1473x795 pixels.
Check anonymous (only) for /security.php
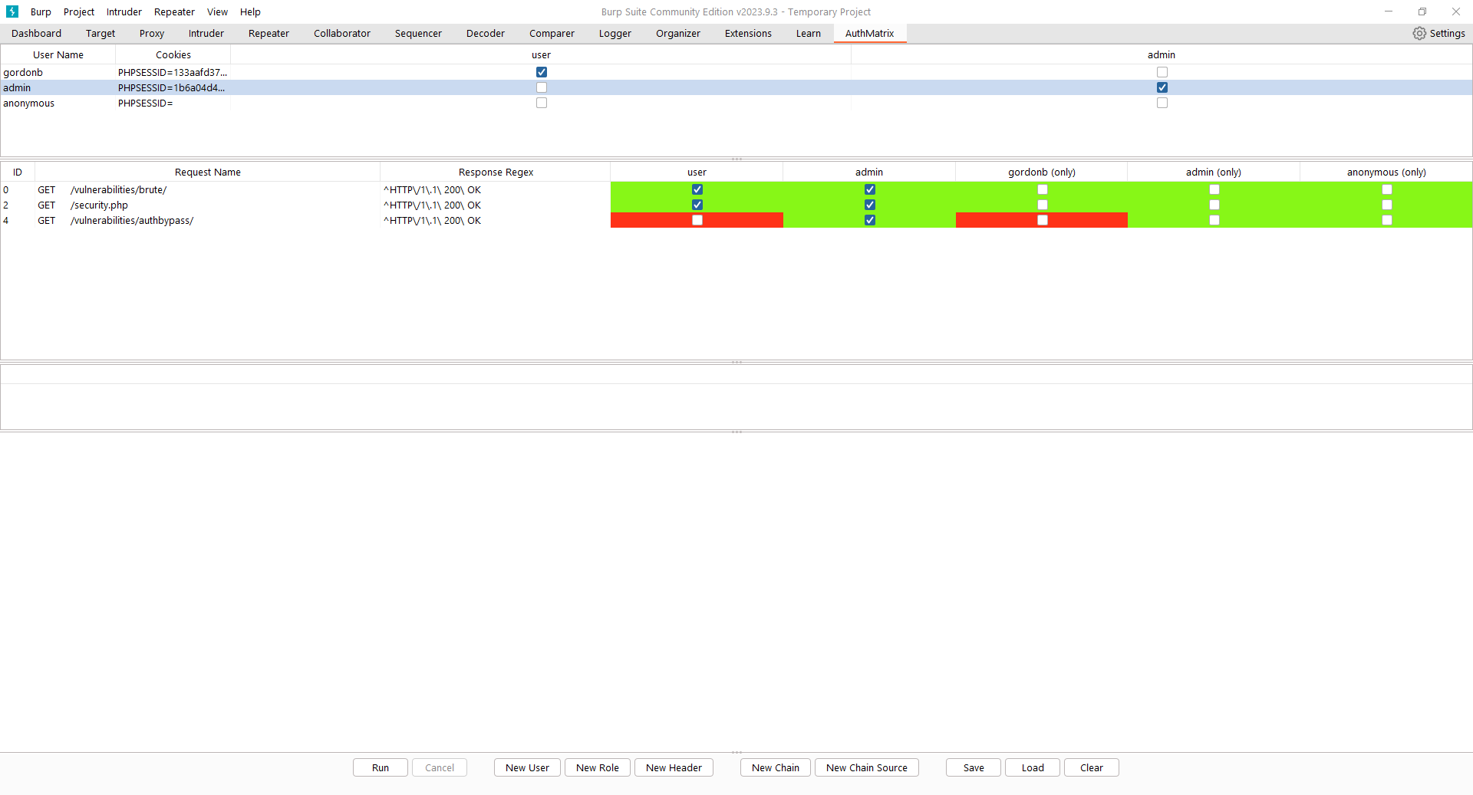[x=1387, y=205]
